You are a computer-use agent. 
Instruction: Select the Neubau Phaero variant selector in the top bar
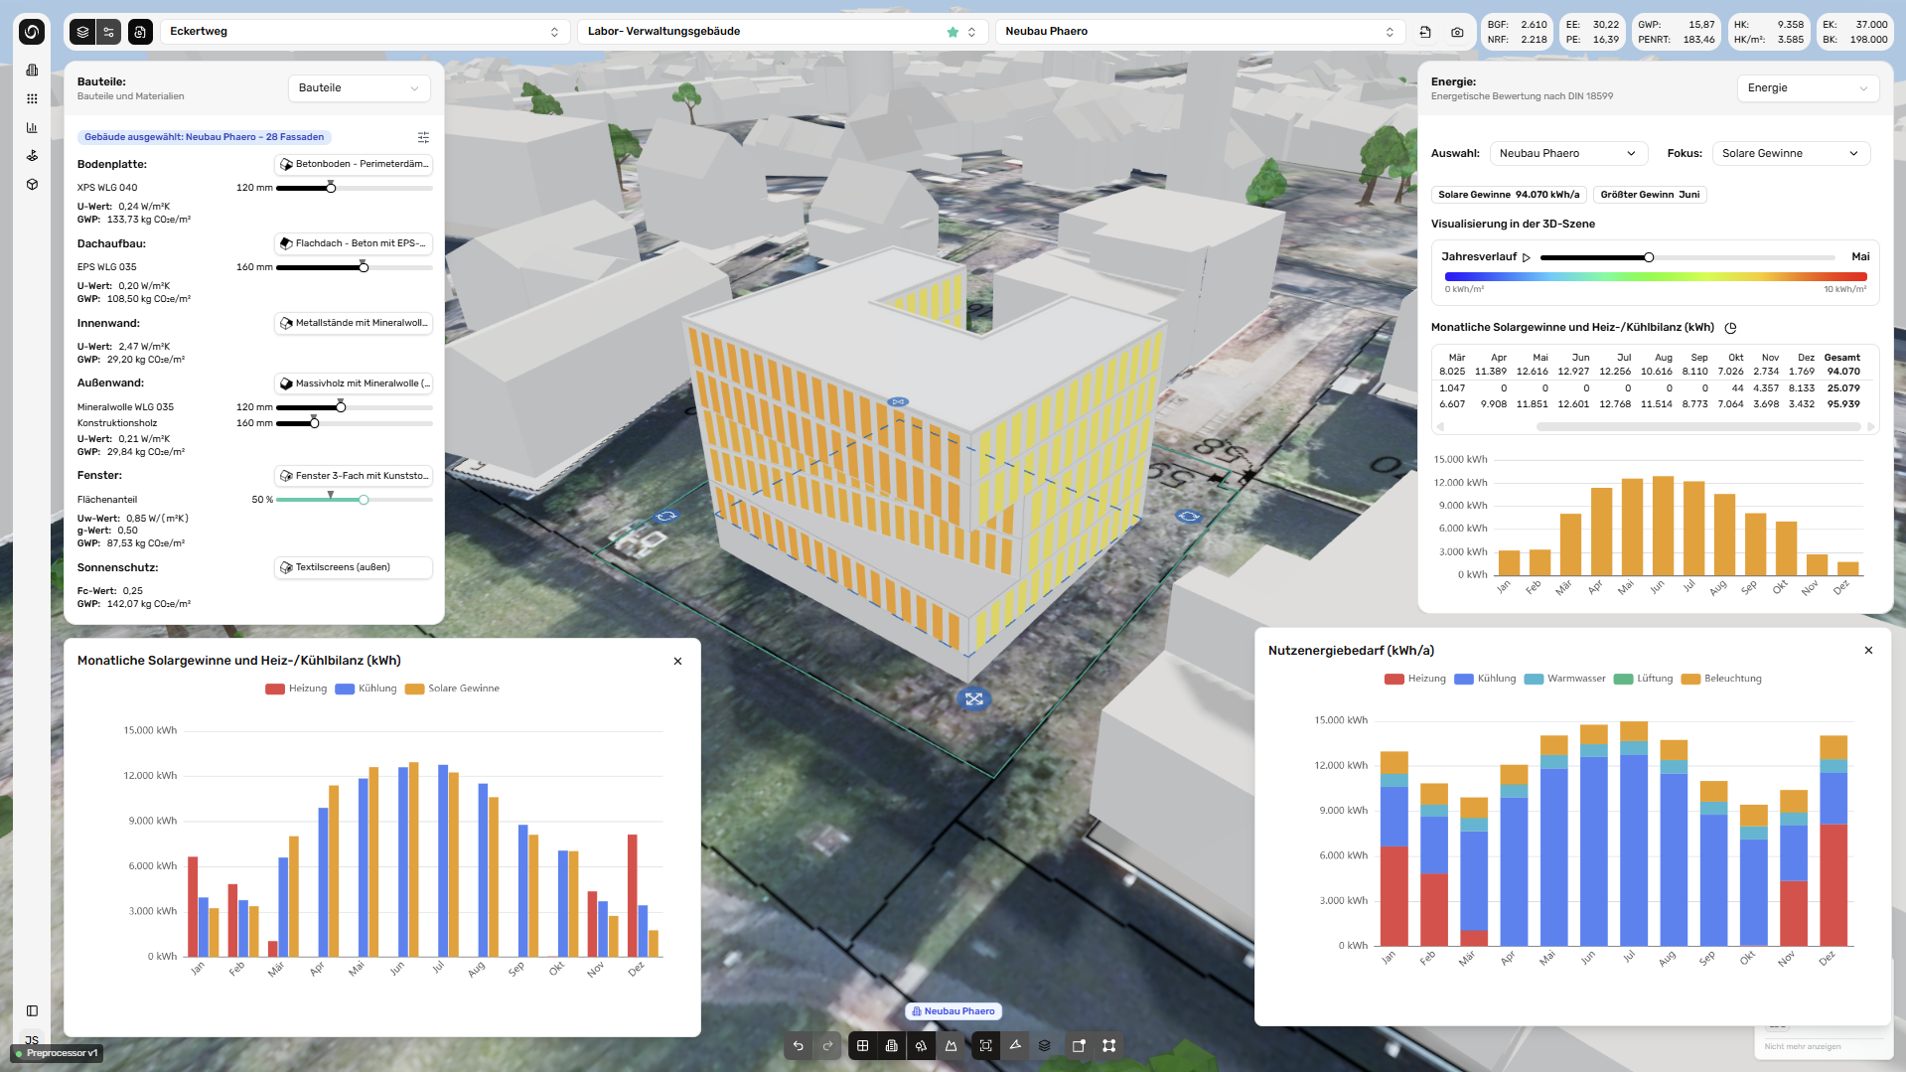coord(1200,32)
